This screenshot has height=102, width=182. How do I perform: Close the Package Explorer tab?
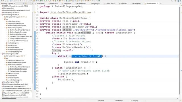click(x=14, y=4)
